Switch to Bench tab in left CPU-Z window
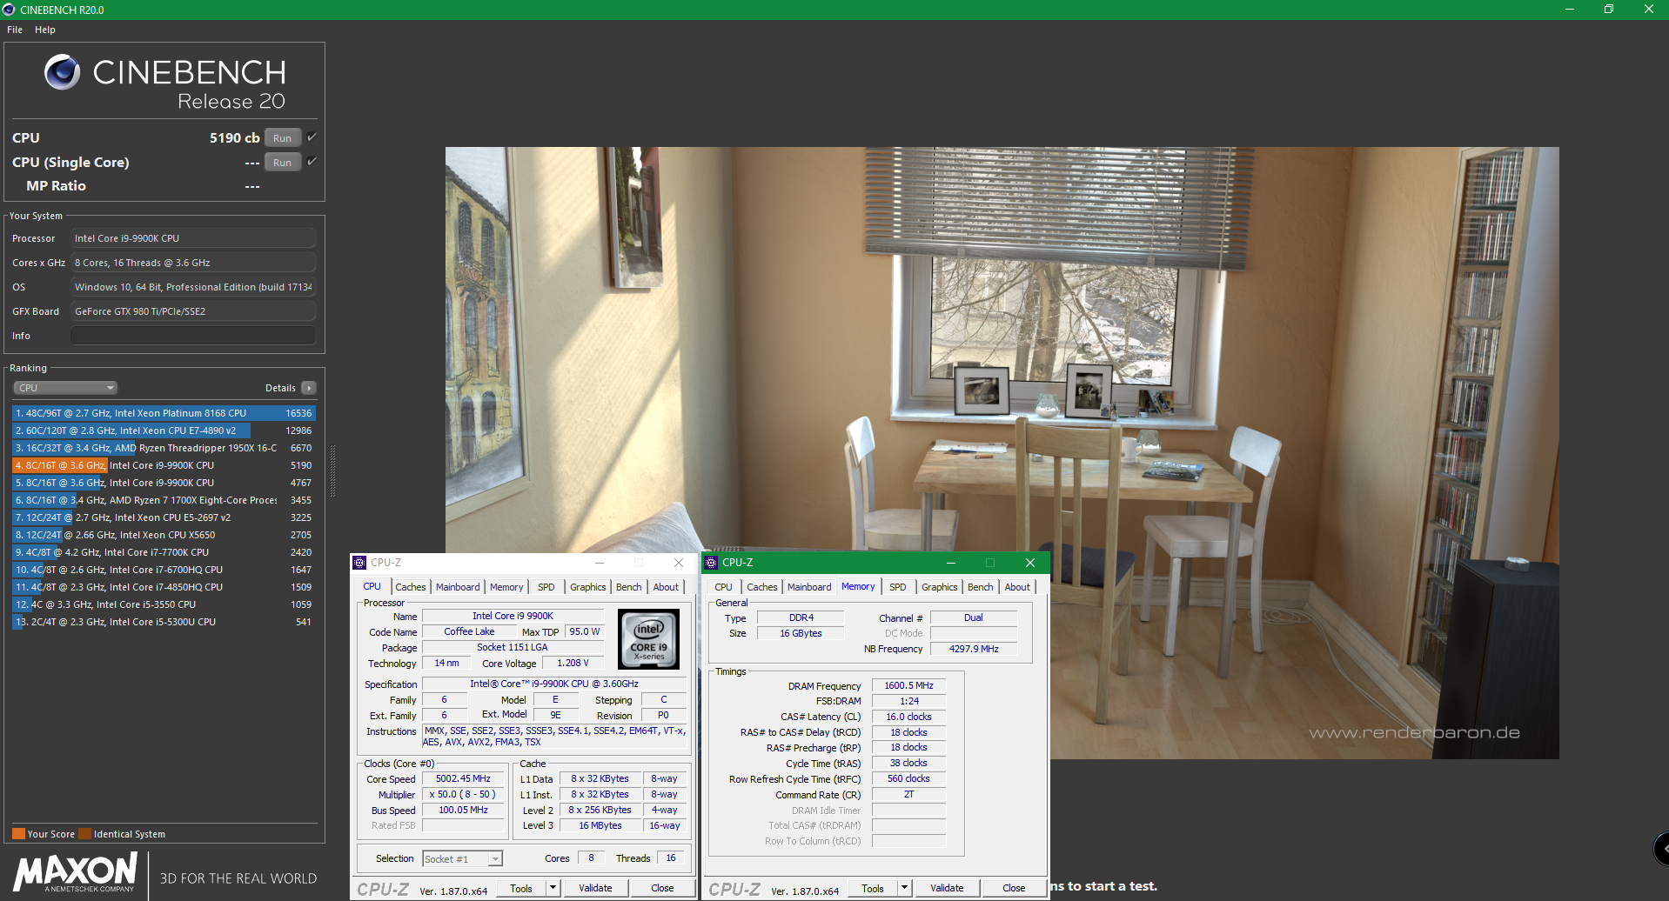The width and height of the screenshot is (1669, 901). (629, 587)
